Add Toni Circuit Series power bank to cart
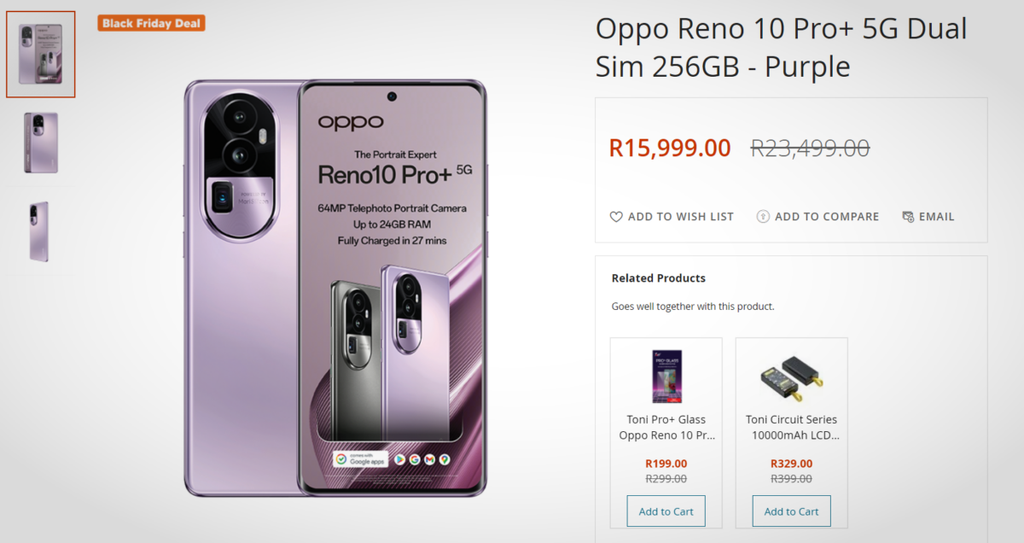The height and width of the screenshot is (543, 1024). tap(791, 511)
